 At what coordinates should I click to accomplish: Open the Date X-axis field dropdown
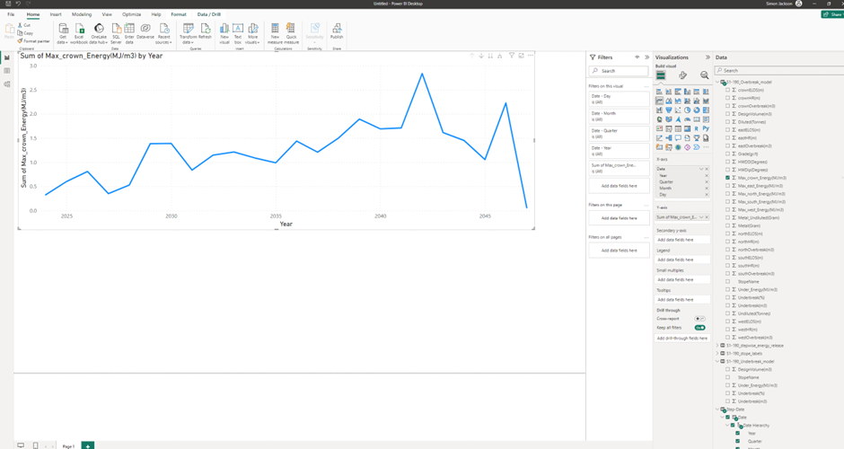click(x=701, y=169)
